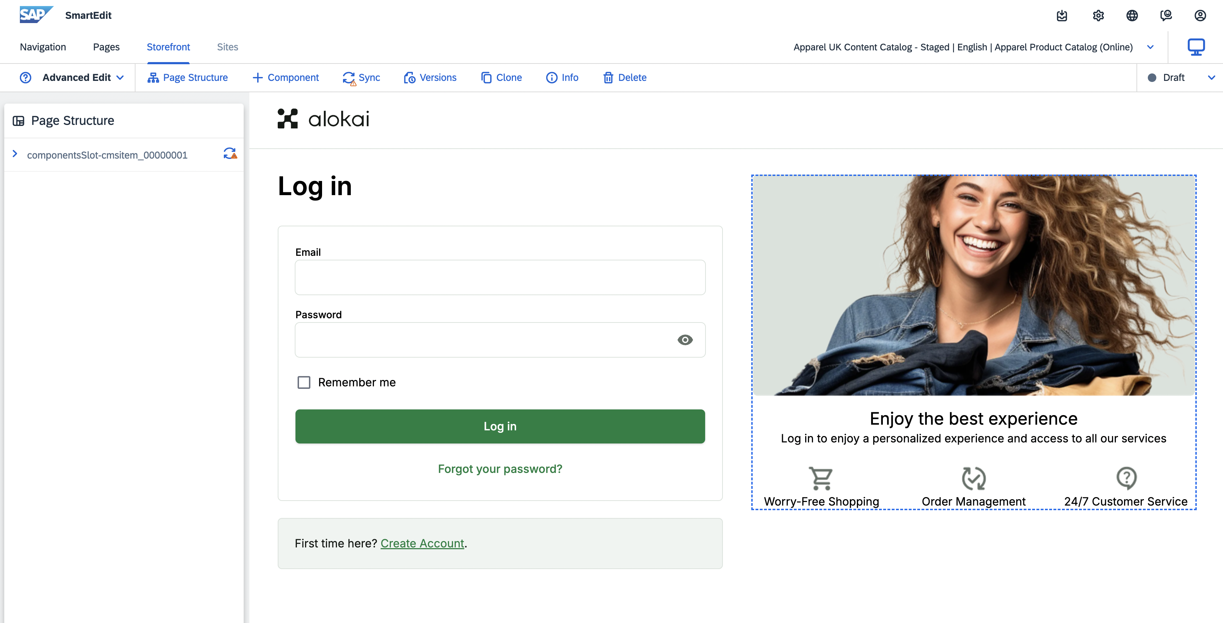Image resolution: width=1223 pixels, height=623 pixels.
Task: Click the Delete toolbar label
Action: (x=632, y=77)
